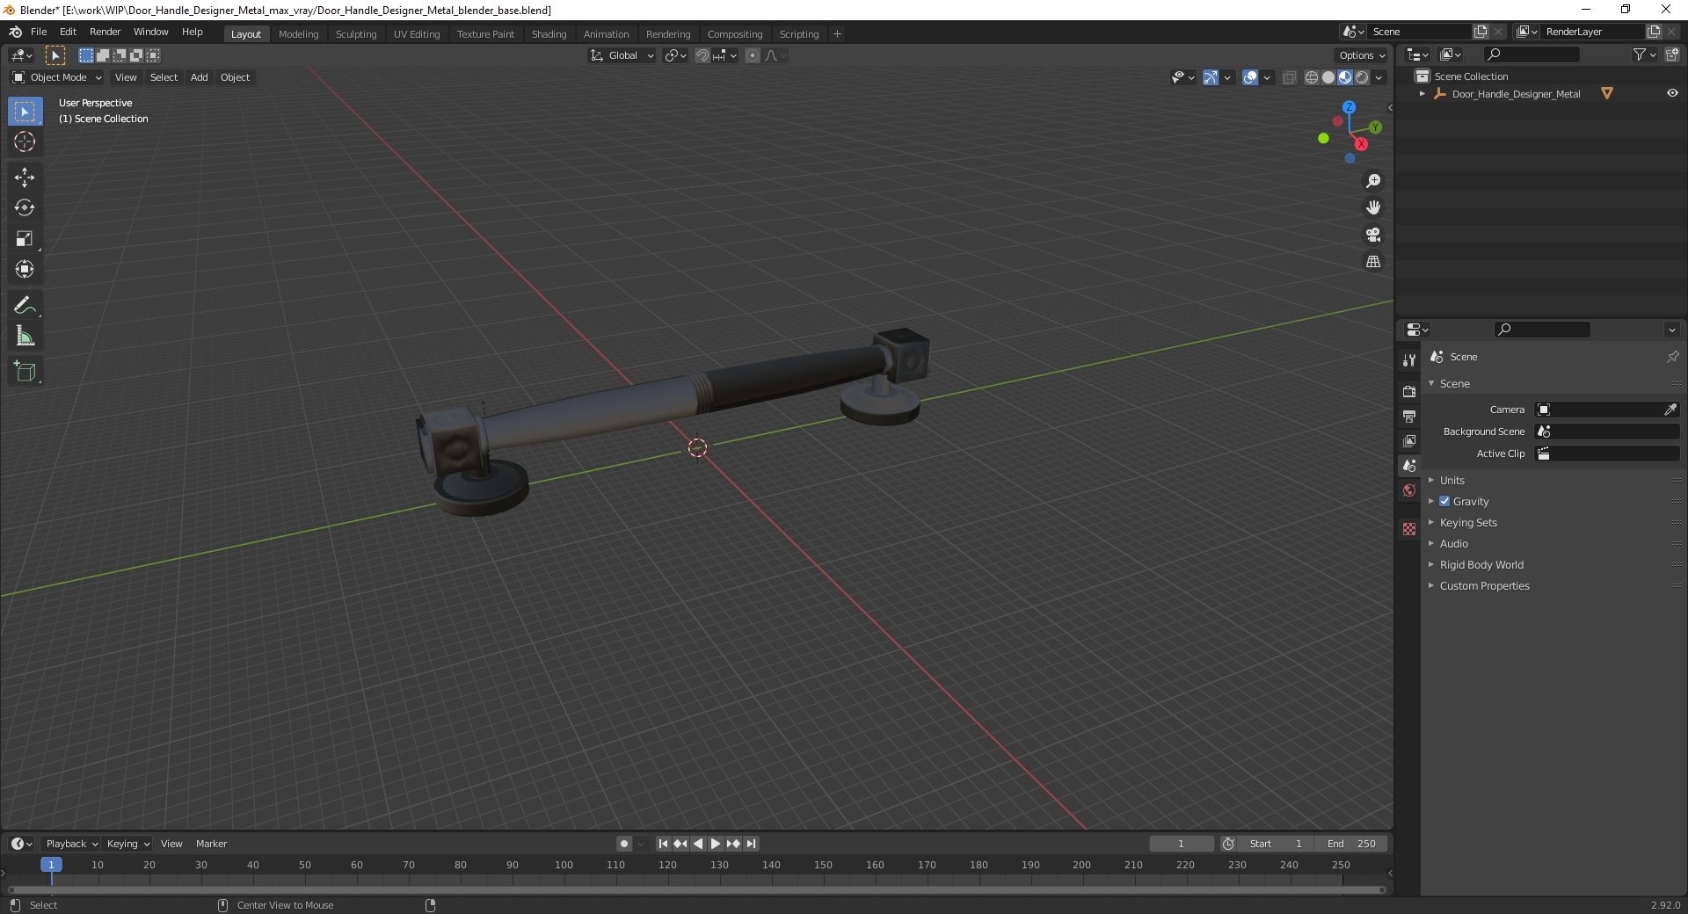
Task: Activate the Scale tool
Action: tap(25, 239)
